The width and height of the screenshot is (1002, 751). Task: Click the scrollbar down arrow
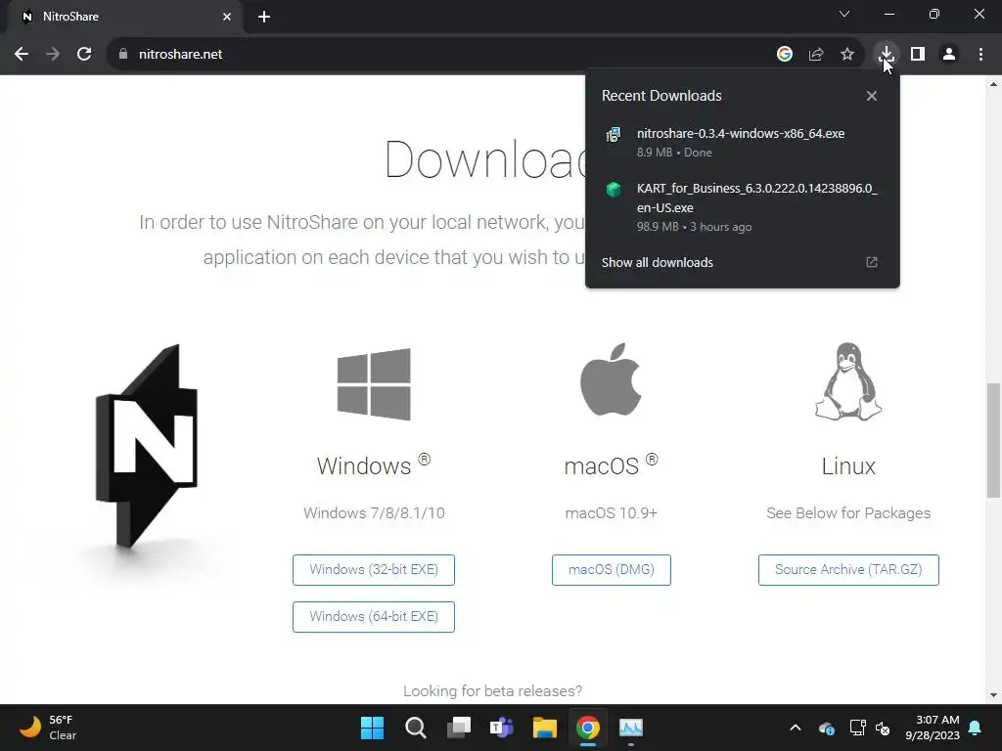click(993, 695)
